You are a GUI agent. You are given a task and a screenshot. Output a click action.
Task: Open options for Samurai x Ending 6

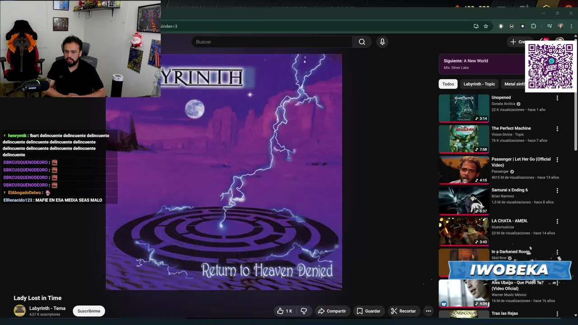557,190
